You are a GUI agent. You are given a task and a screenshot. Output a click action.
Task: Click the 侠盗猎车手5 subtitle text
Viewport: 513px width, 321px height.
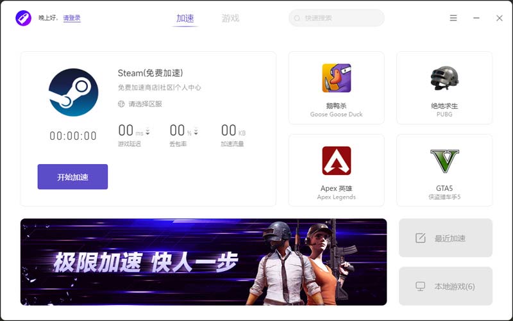[x=444, y=197]
